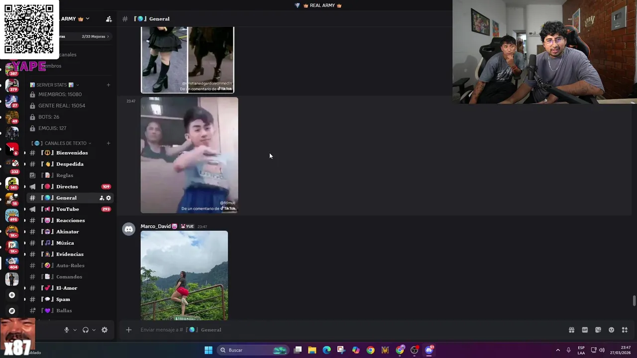Open Microsoft Edge from the taskbar

click(326, 350)
